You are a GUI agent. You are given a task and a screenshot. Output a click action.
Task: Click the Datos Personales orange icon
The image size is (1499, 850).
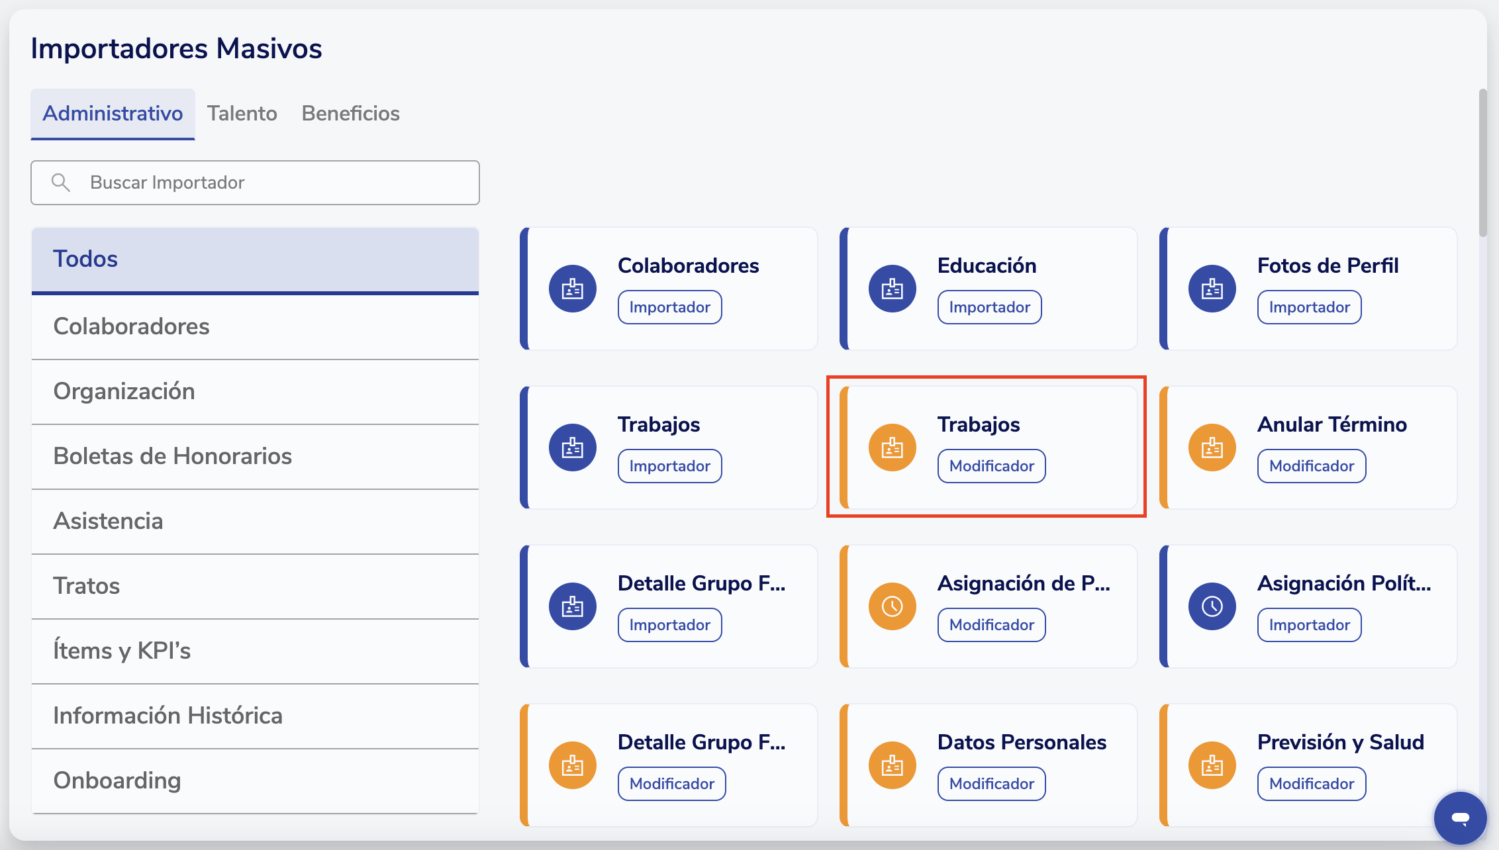[892, 765]
